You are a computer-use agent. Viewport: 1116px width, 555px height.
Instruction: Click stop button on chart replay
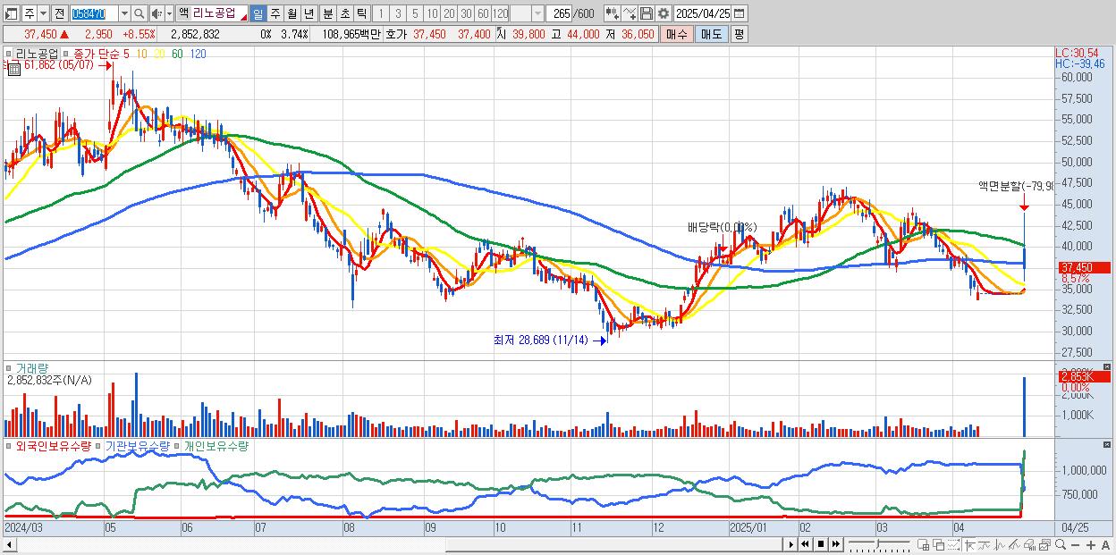click(x=820, y=544)
